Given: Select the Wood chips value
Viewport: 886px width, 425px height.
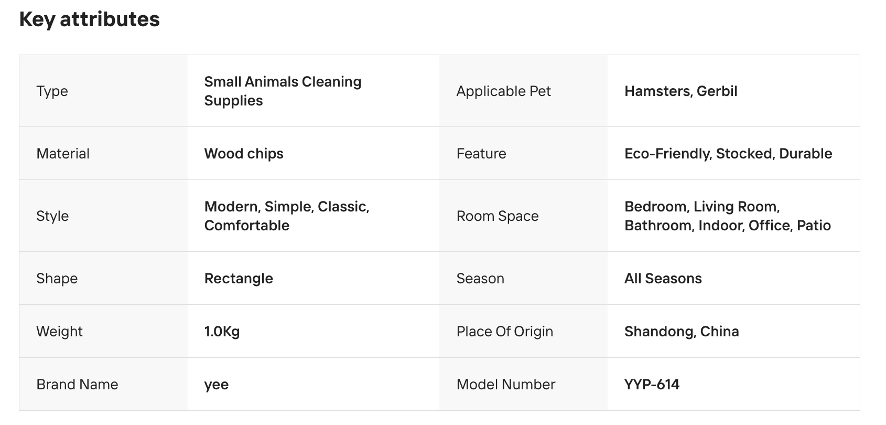Looking at the screenshot, I should 244,153.
